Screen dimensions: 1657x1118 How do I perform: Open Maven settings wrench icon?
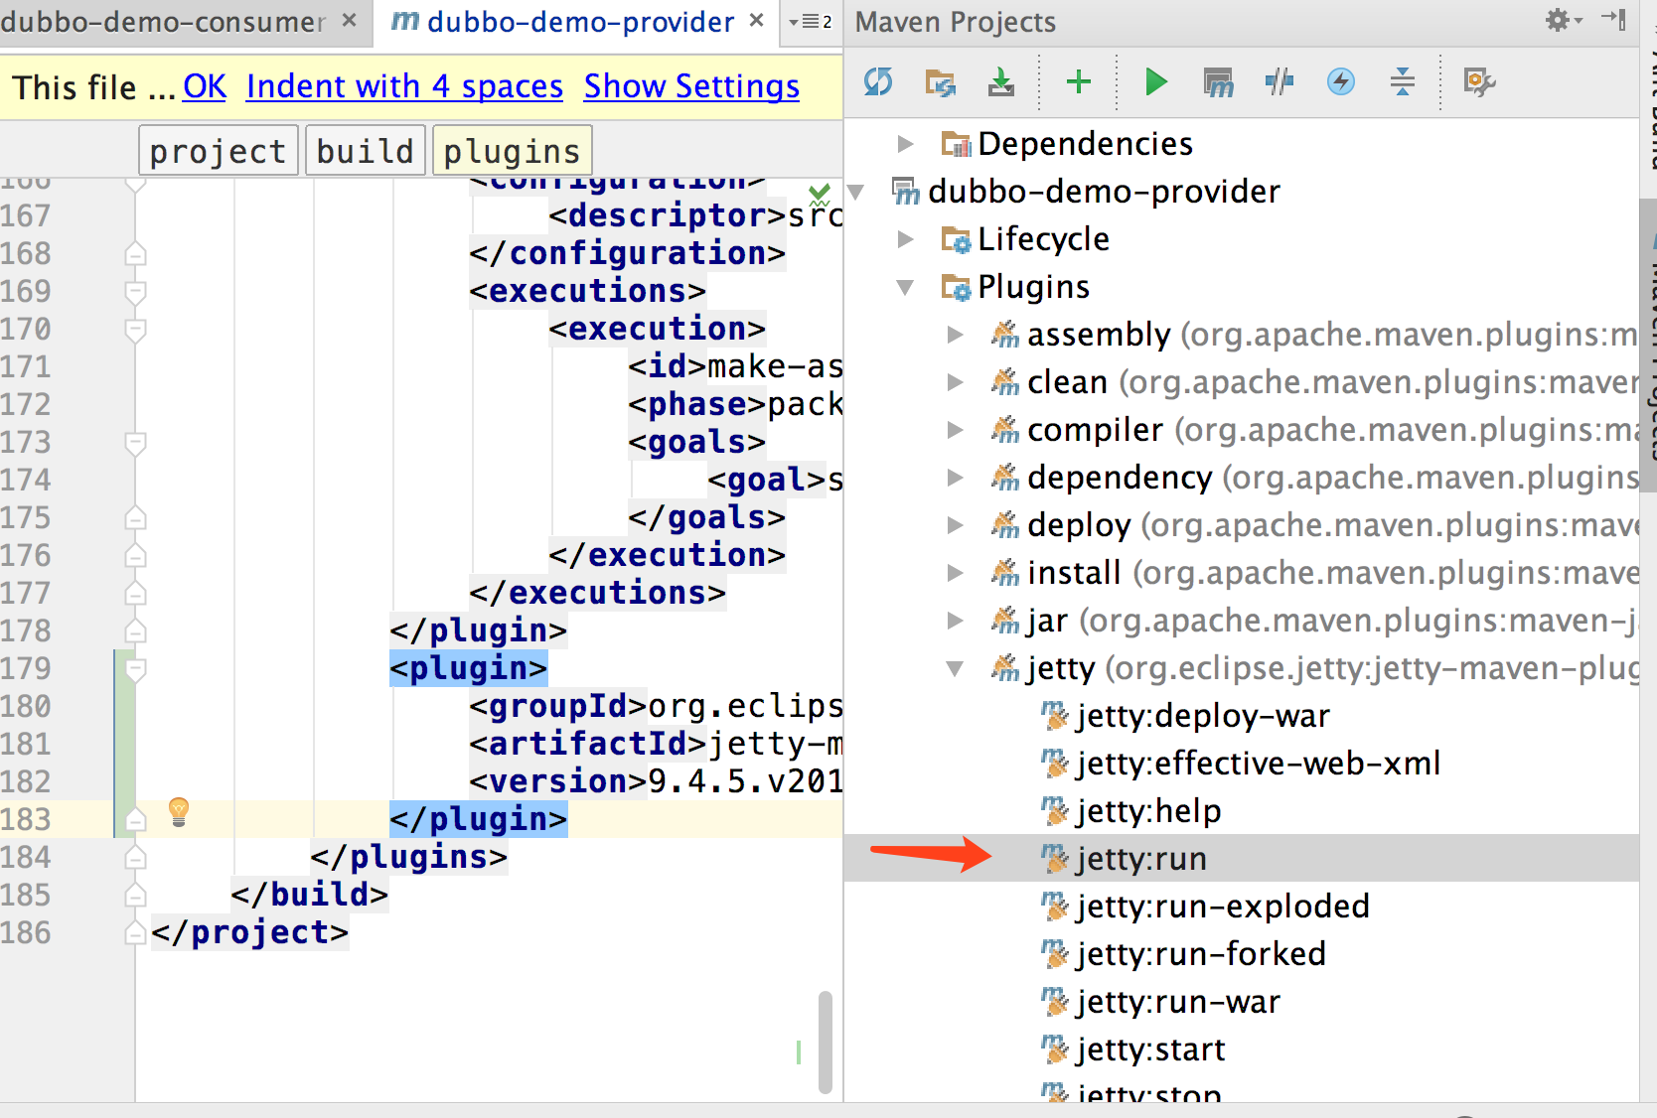pyautogui.click(x=1479, y=81)
